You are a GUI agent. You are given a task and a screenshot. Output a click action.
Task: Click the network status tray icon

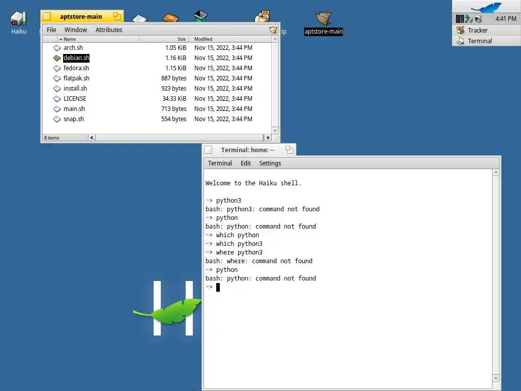coord(469,19)
